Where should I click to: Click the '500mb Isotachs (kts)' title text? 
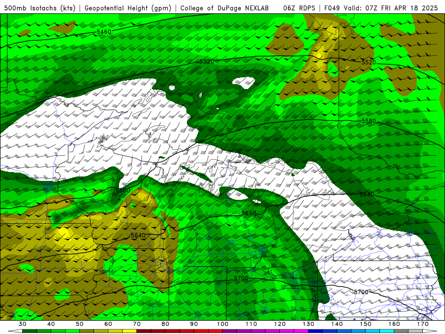(40, 8)
